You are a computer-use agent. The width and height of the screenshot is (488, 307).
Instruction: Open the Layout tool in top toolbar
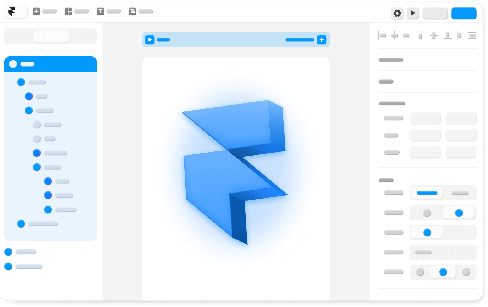pos(68,11)
